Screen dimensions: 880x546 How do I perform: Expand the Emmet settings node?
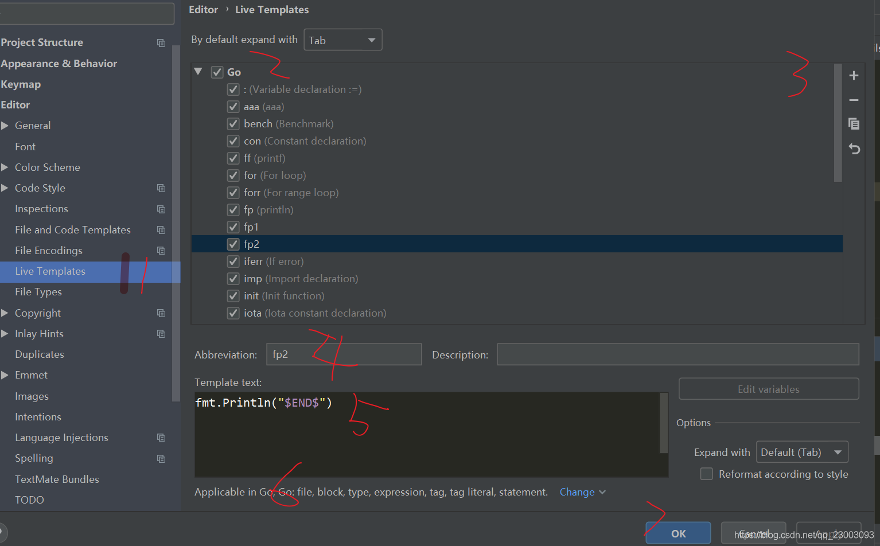pyautogui.click(x=5, y=375)
